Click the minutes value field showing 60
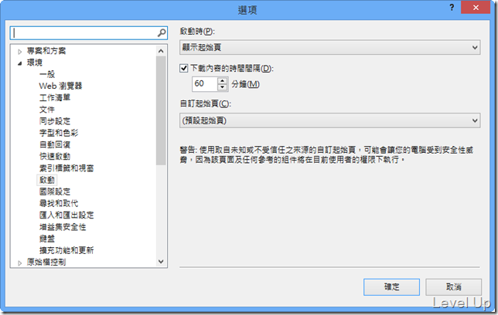 204,83
